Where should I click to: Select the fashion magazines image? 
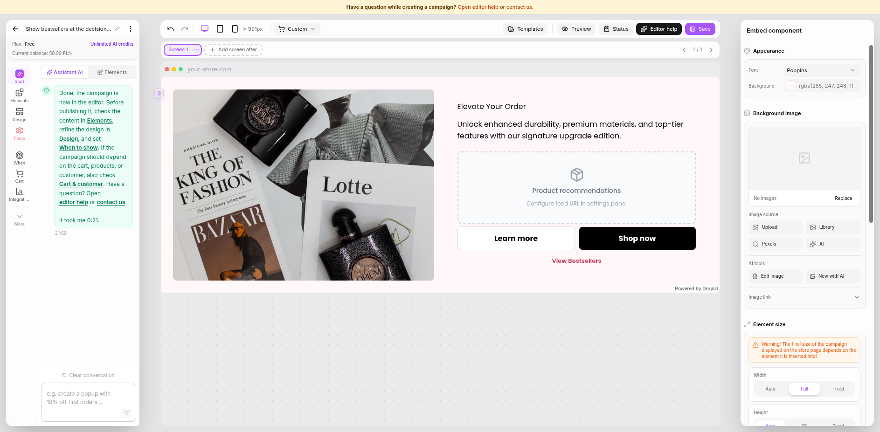tap(304, 185)
